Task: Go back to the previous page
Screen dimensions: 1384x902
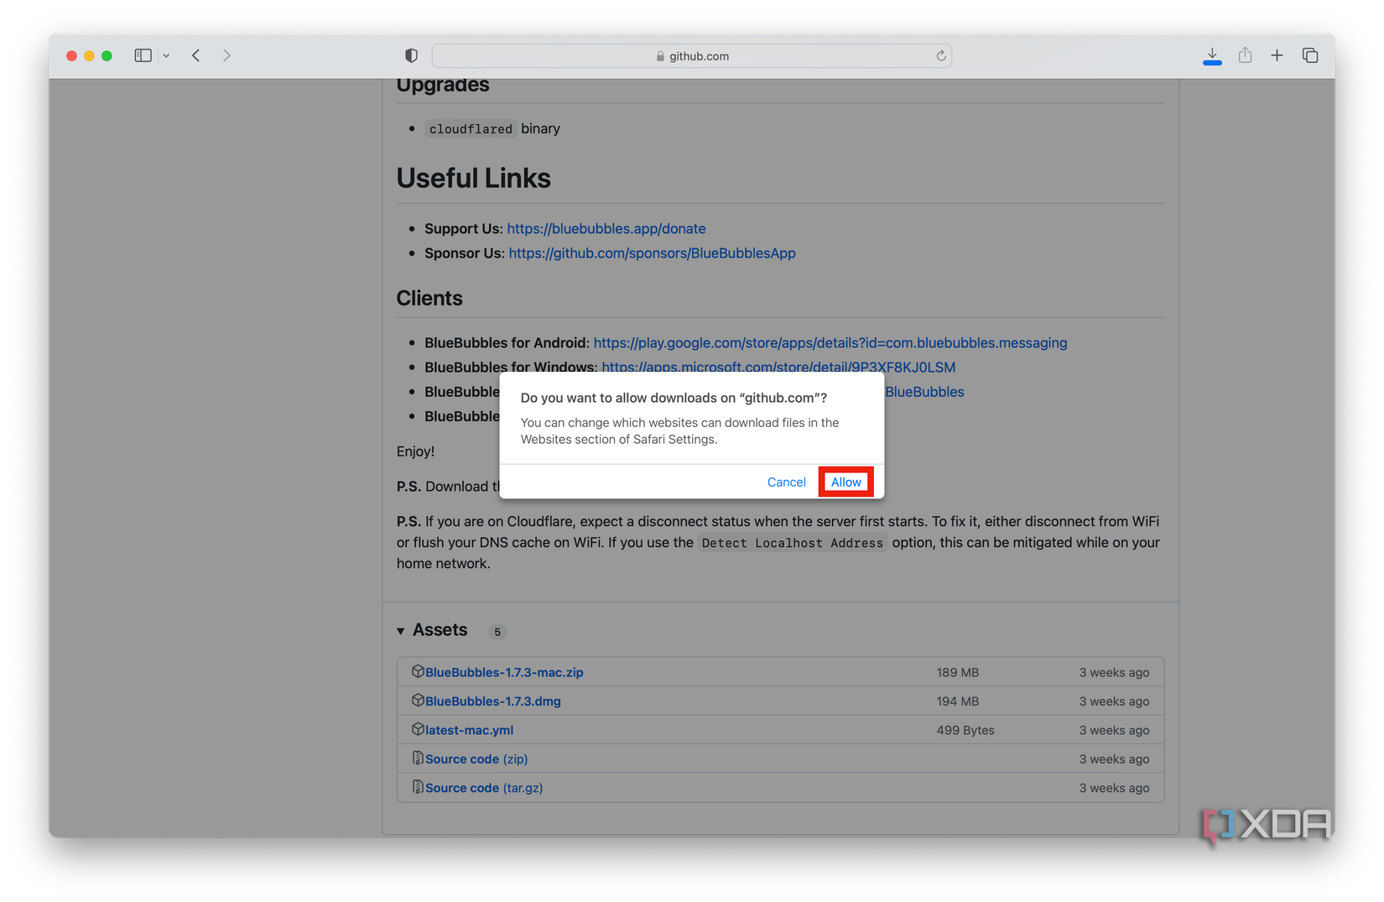Action: 195,55
